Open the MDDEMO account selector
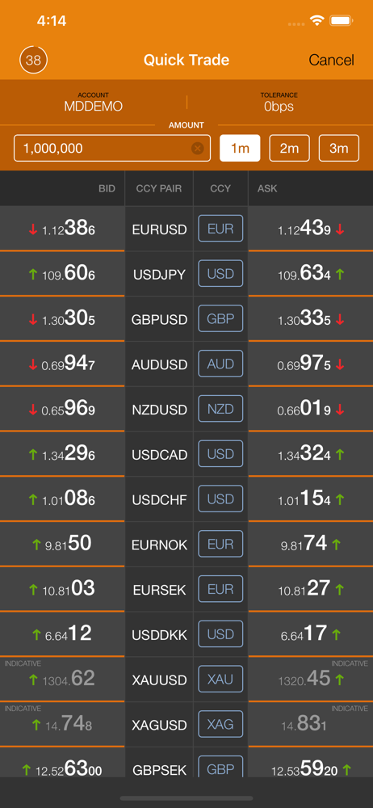Screen dimensions: 373x808 [94, 103]
